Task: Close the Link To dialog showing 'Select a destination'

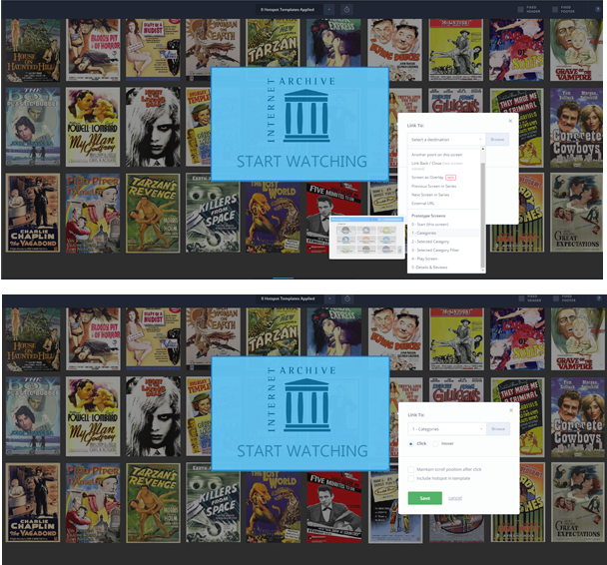Action: coord(510,121)
